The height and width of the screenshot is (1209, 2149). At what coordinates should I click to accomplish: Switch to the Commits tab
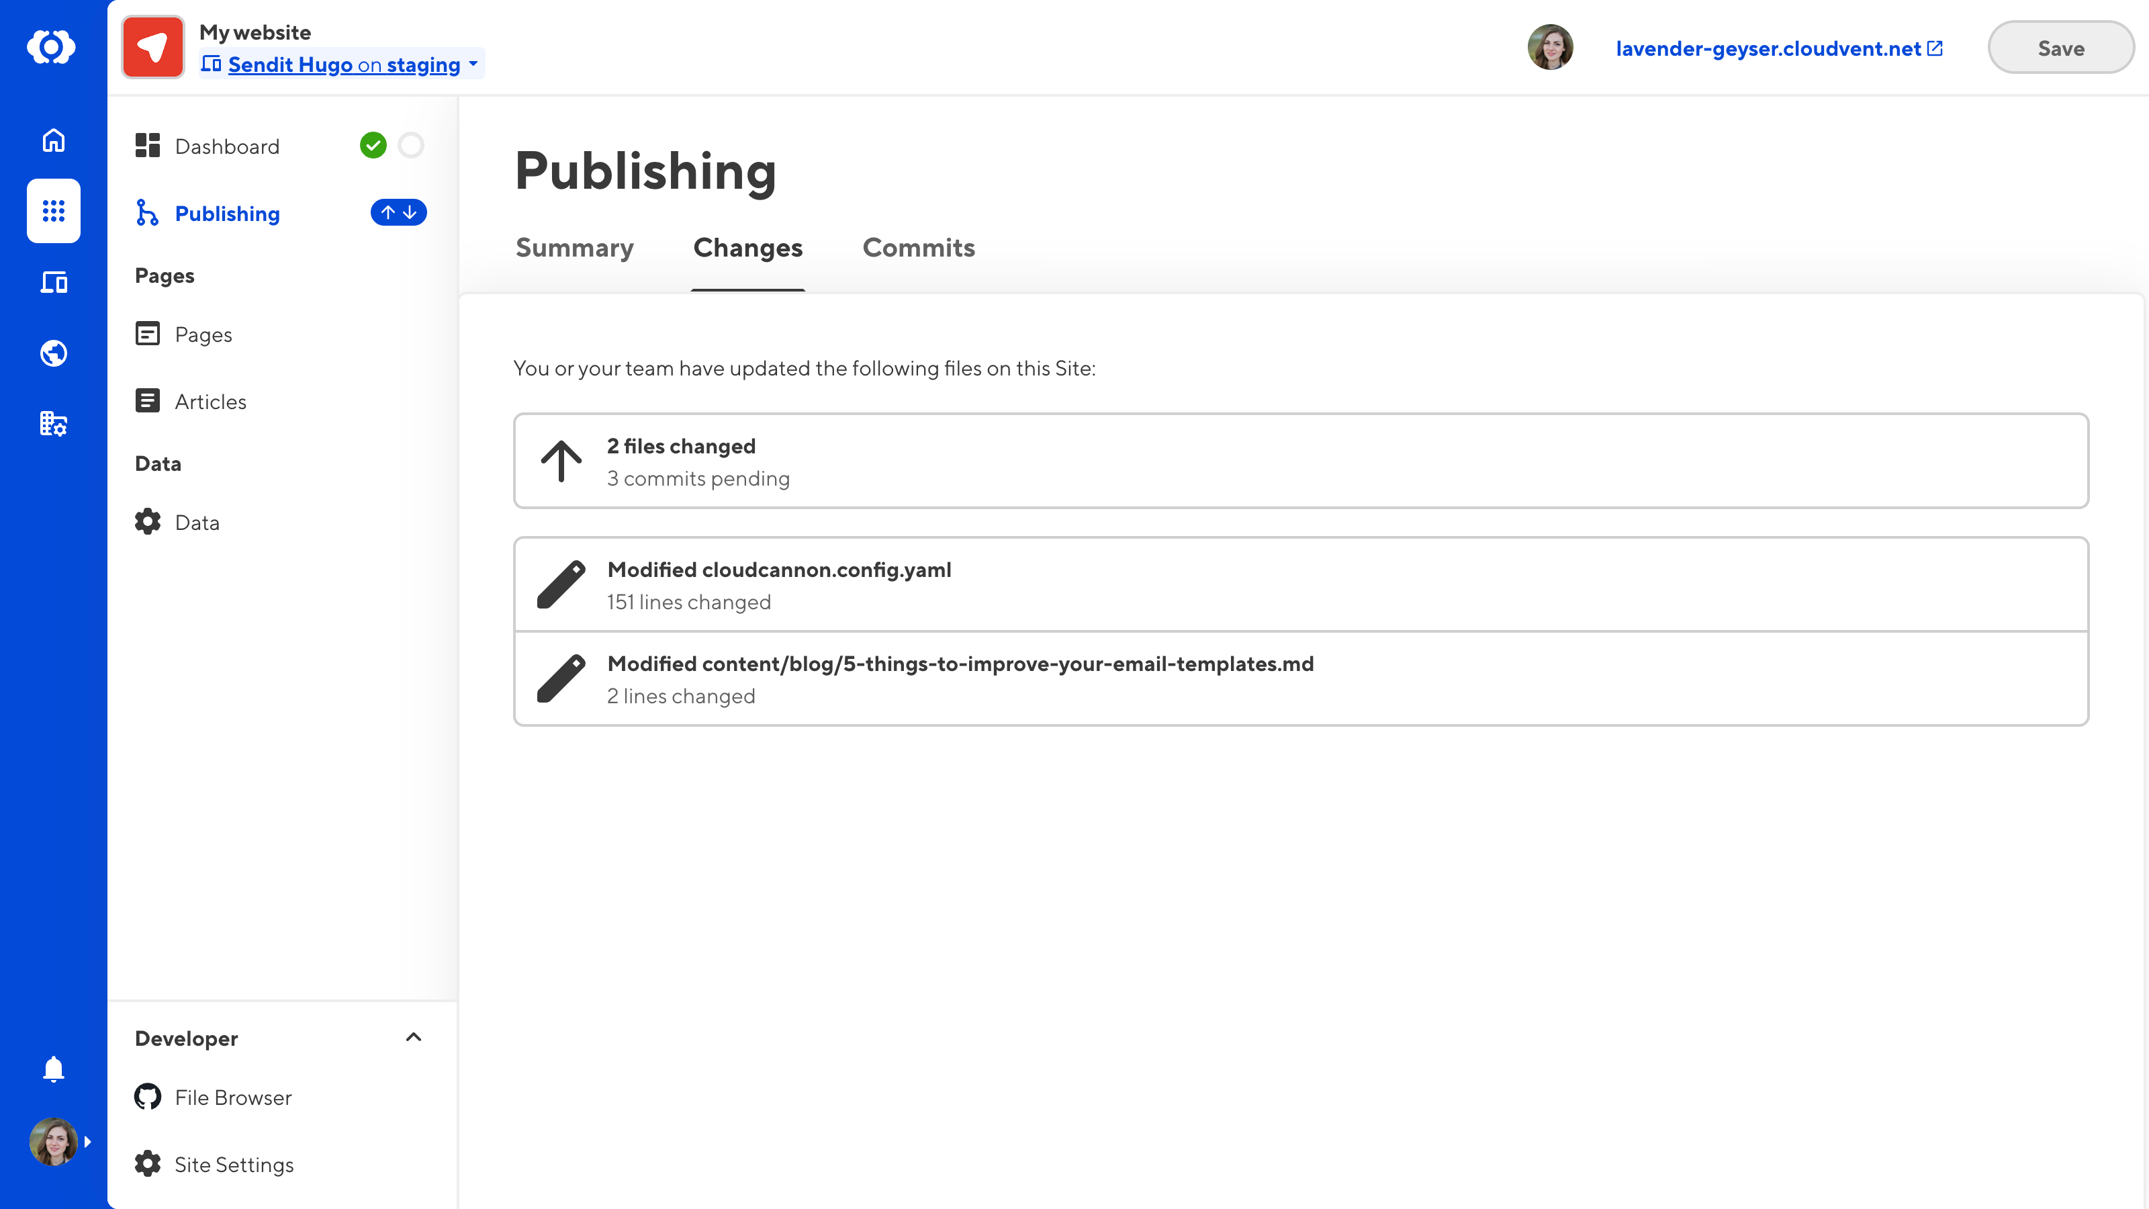(919, 248)
